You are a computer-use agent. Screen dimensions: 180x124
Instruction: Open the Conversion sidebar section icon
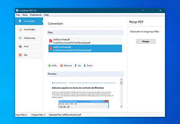coord(20,21)
